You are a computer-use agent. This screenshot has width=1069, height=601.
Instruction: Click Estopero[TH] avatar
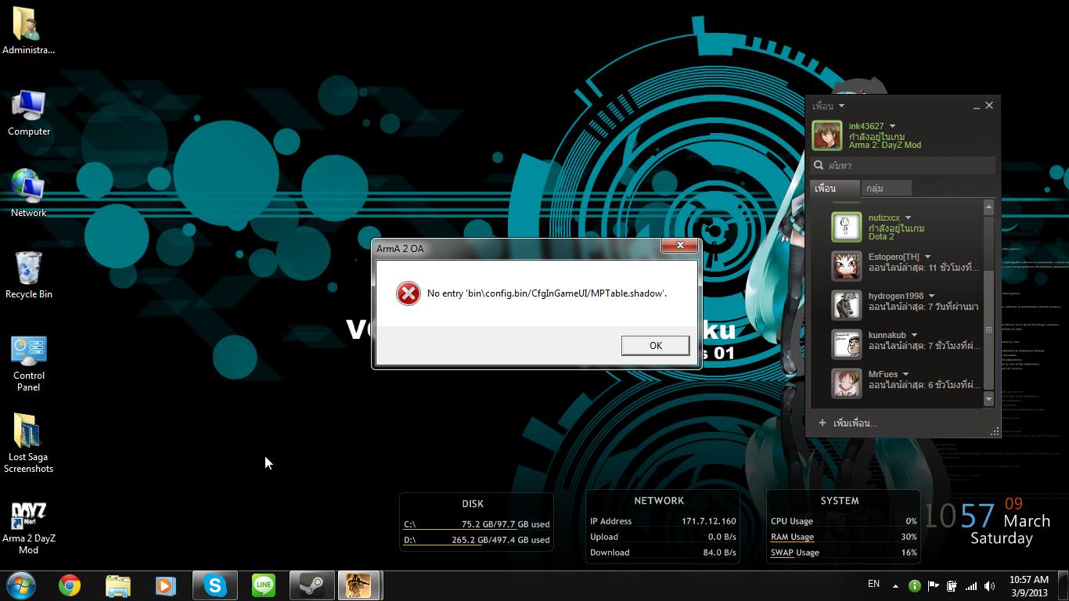click(846, 266)
